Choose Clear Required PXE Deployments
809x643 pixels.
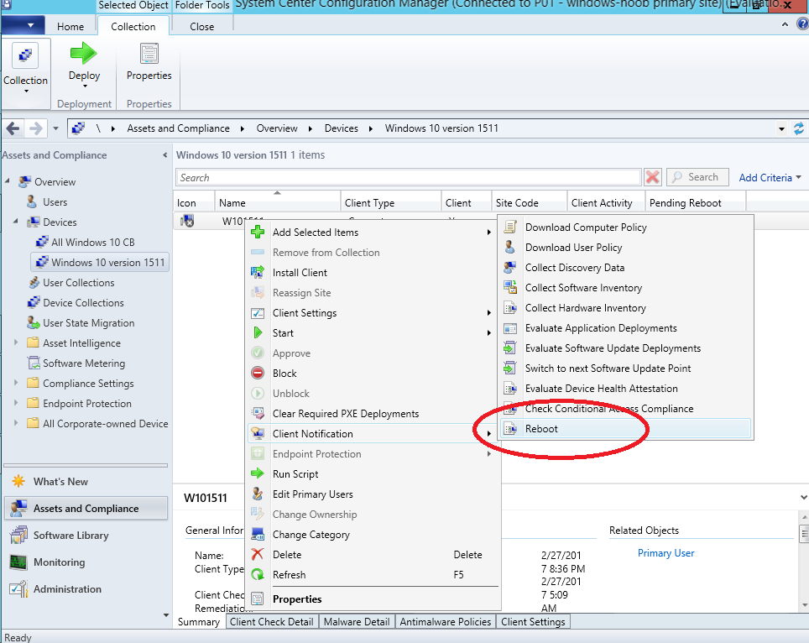click(372, 413)
